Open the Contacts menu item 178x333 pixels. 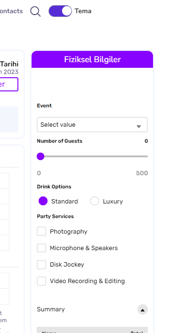[11, 11]
